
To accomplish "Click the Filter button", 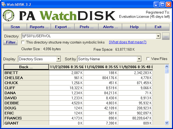I will (x=11, y=42).
